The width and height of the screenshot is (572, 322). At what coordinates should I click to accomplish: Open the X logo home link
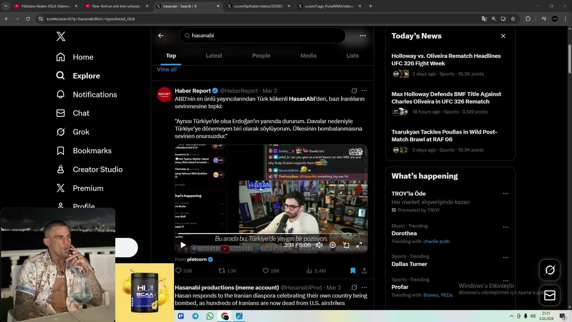tap(61, 37)
